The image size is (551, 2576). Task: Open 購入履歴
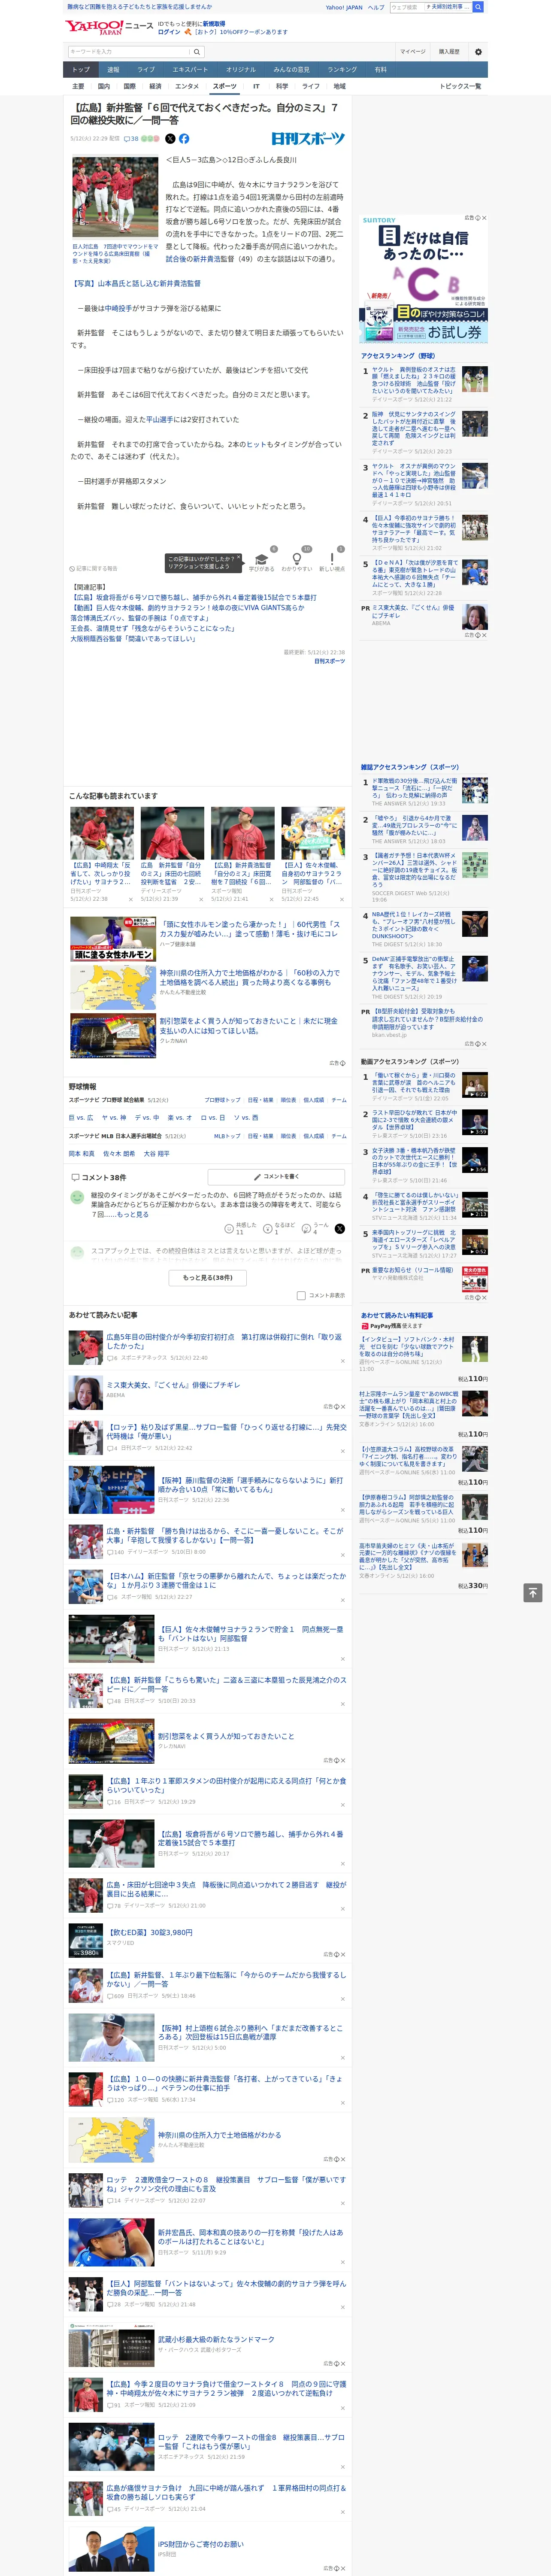tap(449, 52)
